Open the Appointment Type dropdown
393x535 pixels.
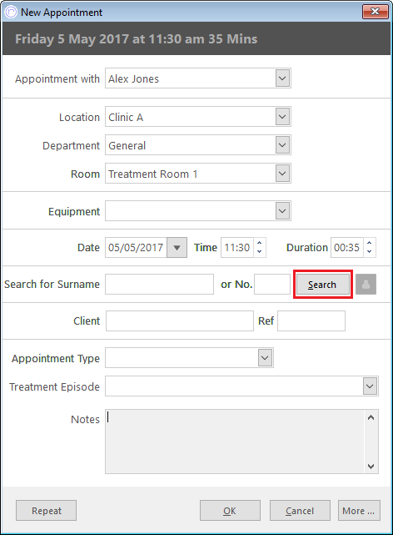click(265, 358)
